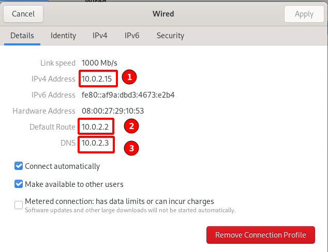Go to the IPv6 tab
328x252 pixels.
tap(132, 36)
